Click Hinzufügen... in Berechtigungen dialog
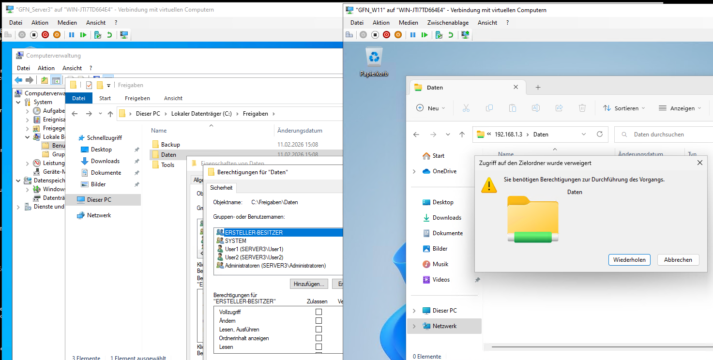713x360 pixels. point(309,284)
